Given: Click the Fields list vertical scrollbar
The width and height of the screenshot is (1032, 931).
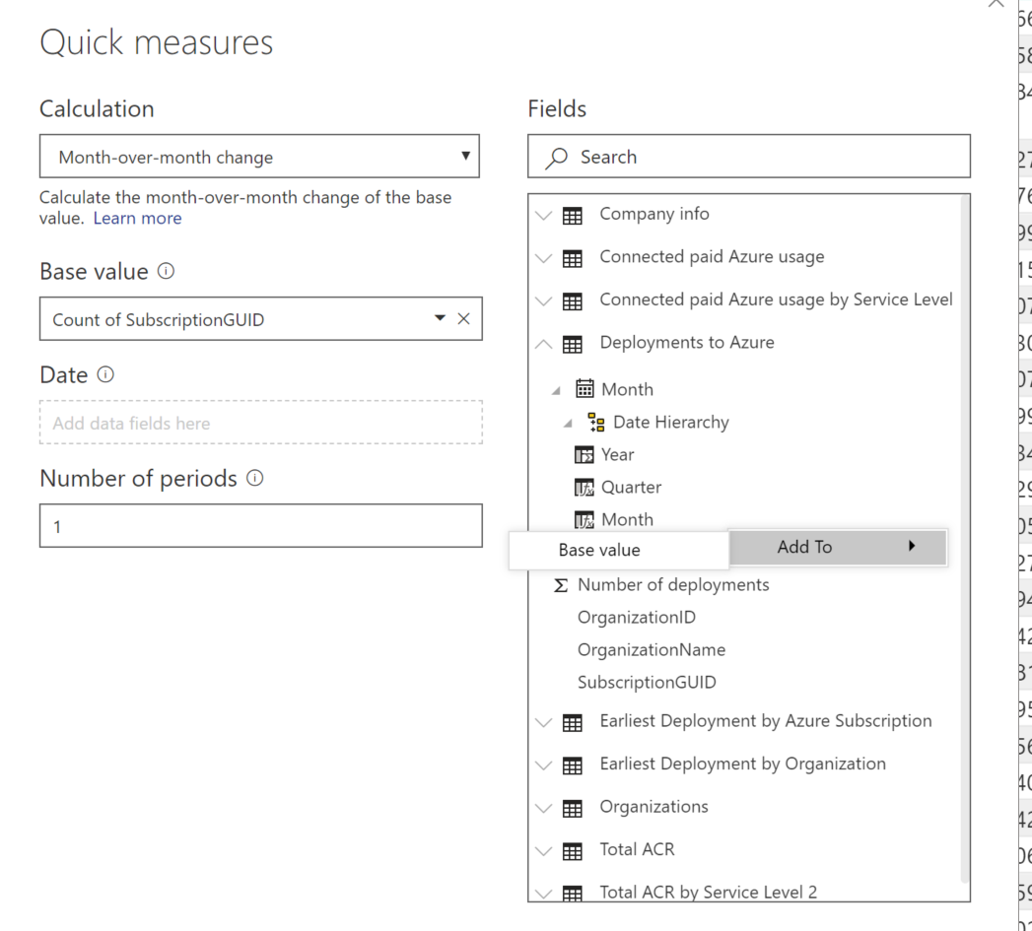Looking at the screenshot, I should point(965,538).
